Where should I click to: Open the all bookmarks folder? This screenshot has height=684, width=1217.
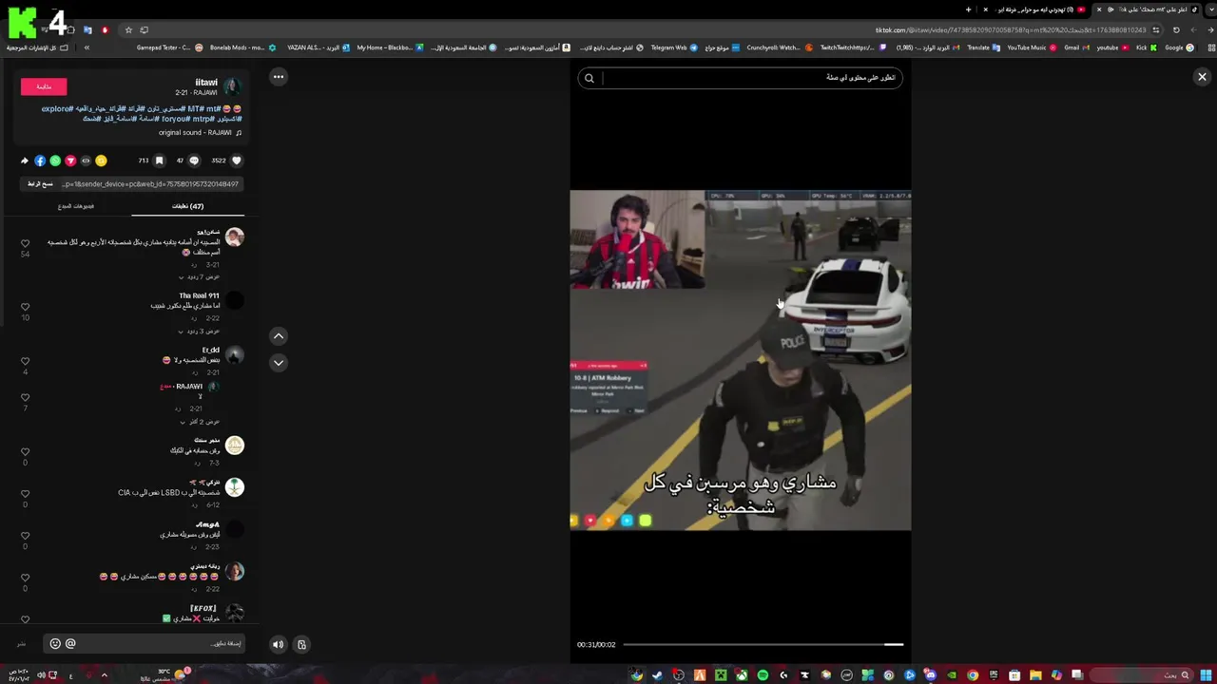[x=38, y=47]
